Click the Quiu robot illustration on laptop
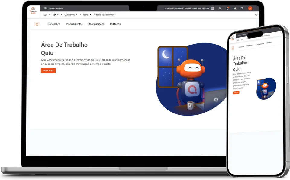290x180 pixels. [192, 79]
